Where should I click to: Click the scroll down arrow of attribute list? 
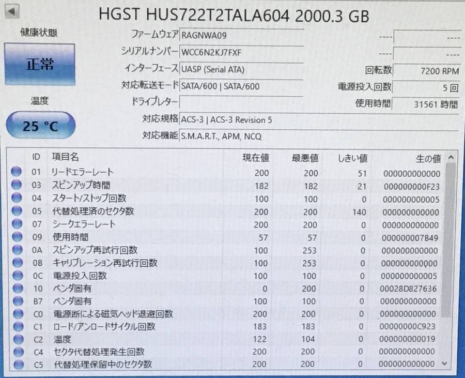tap(444, 363)
